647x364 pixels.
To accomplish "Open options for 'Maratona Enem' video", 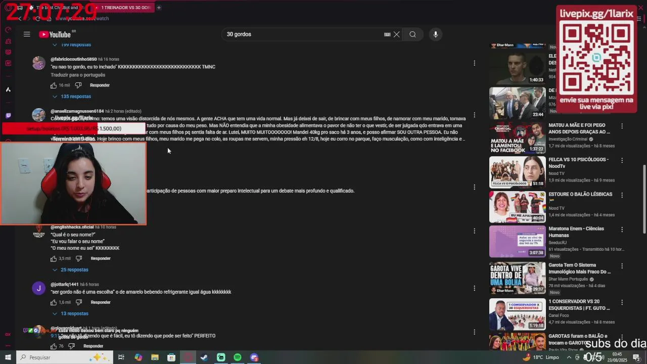I will point(622,230).
